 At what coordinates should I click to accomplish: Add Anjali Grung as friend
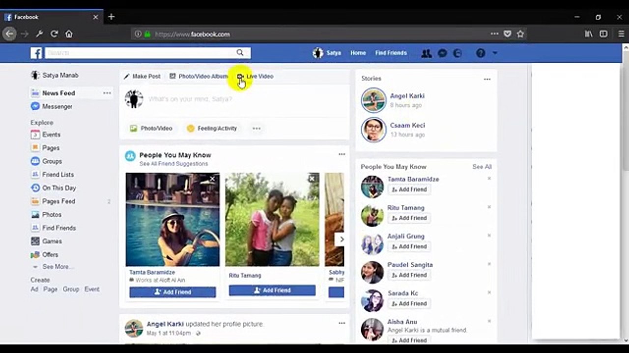coord(409,247)
